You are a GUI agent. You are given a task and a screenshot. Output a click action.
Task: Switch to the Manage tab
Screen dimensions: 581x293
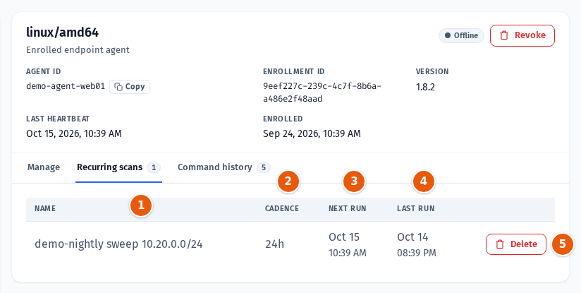44,167
